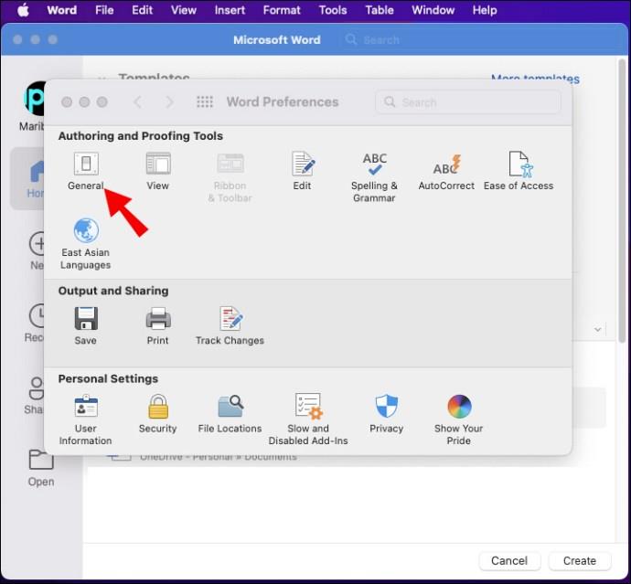Open the Format menu

pyautogui.click(x=282, y=10)
